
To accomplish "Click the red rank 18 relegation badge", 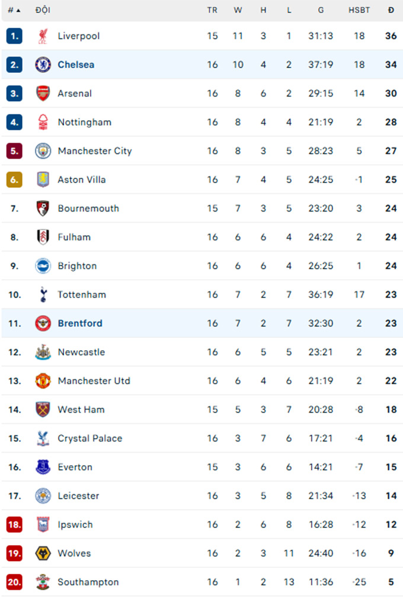I will click(x=14, y=525).
